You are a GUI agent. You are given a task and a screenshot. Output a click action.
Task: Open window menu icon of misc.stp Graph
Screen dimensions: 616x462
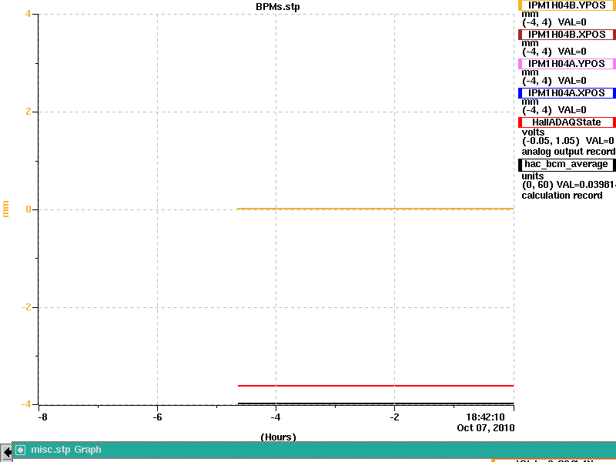point(21,450)
